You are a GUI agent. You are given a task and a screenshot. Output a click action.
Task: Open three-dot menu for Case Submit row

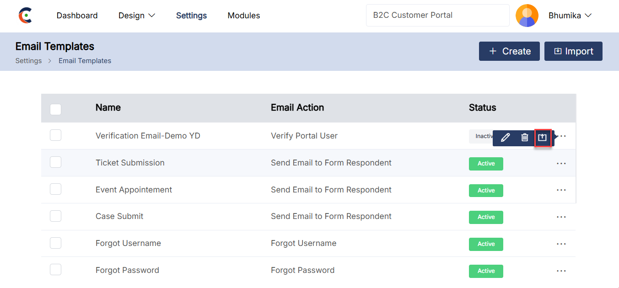point(561,217)
